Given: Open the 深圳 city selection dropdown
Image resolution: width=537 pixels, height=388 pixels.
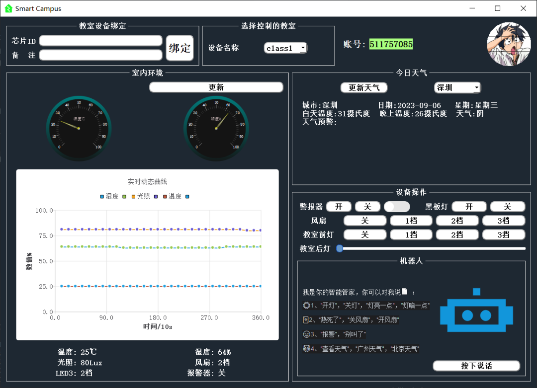Looking at the screenshot, I should [457, 87].
